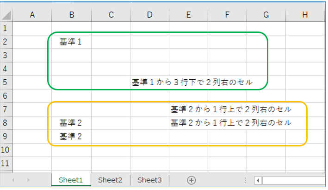Select row 10 header
The height and width of the screenshot is (190, 328).
(5, 150)
